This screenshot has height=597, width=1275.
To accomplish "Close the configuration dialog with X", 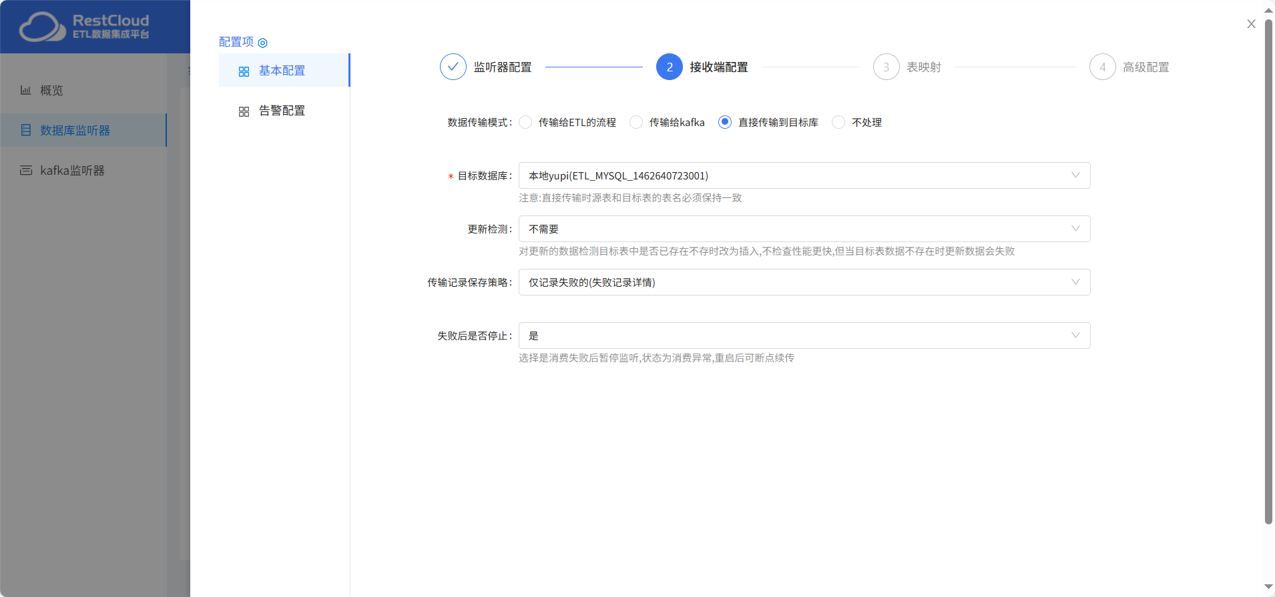I will [x=1251, y=24].
